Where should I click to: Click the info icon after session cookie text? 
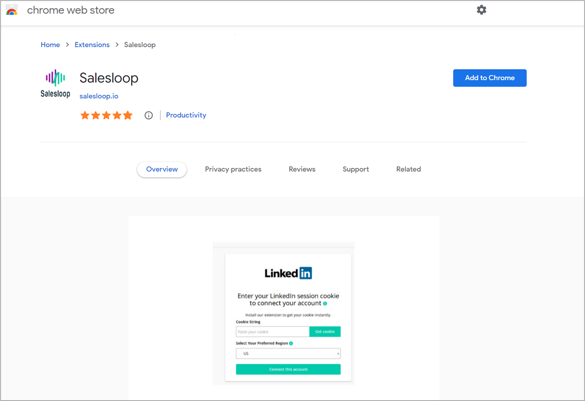click(x=325, y=303)
